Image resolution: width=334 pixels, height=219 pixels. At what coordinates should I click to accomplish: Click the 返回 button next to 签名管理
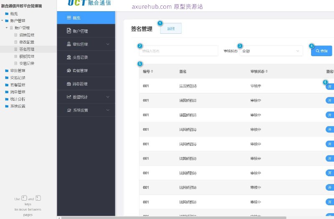pos(171,28)
